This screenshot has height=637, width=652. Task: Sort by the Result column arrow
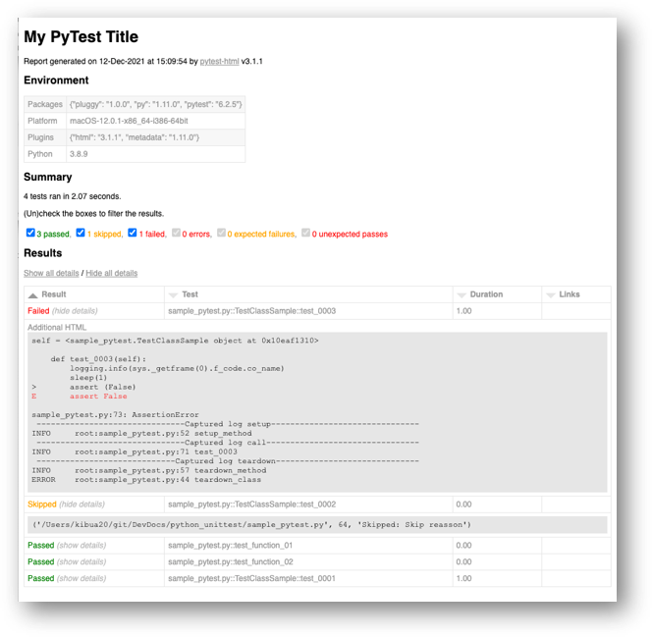32,295
